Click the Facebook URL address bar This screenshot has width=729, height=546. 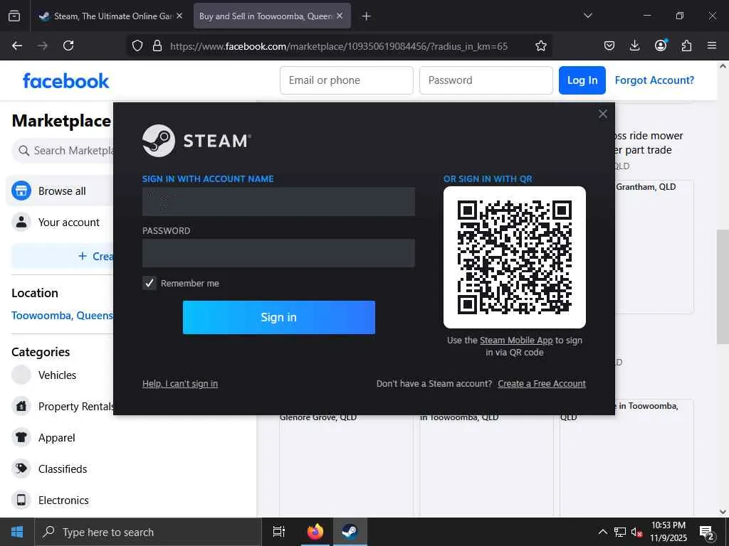tap(338, 46)
